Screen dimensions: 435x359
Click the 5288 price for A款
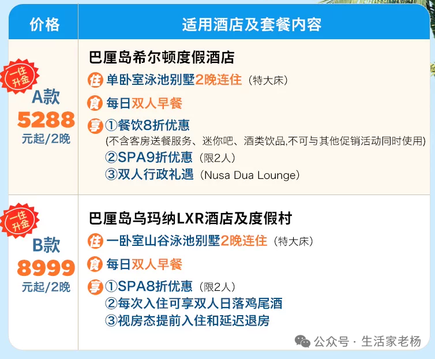coord(46,119)
